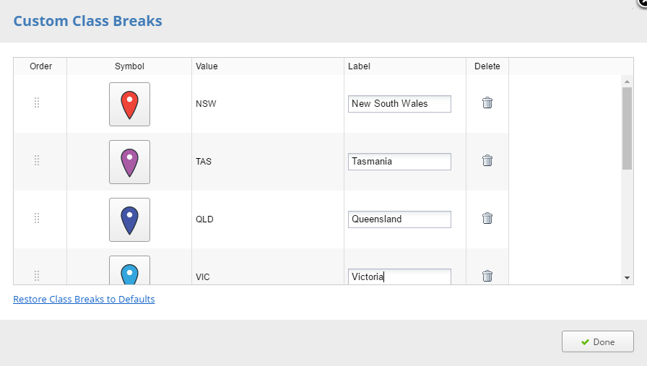The height and width of the screenshot is (366, 647).
Task: Delete the TAS class break row
Action: [487, 160]
